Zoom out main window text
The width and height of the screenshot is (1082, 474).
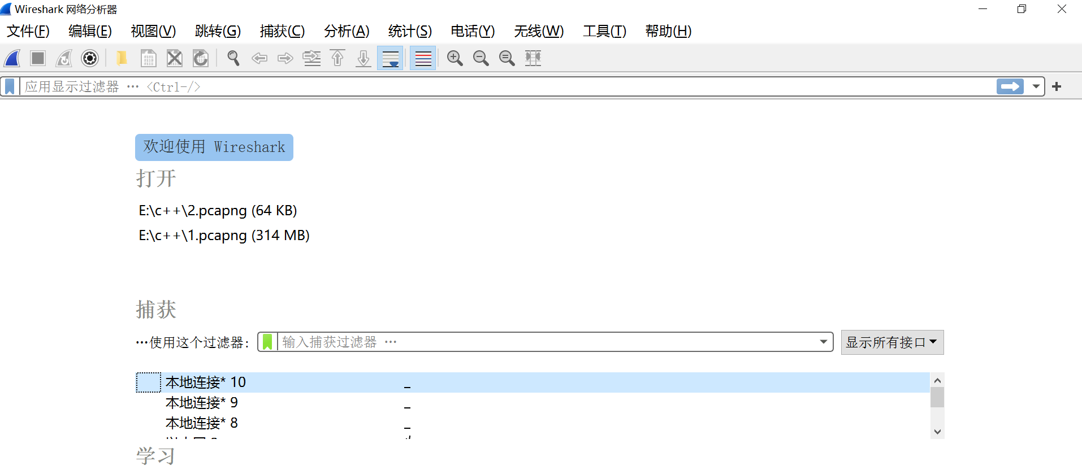pyautogui.click(x=481, y=58)
